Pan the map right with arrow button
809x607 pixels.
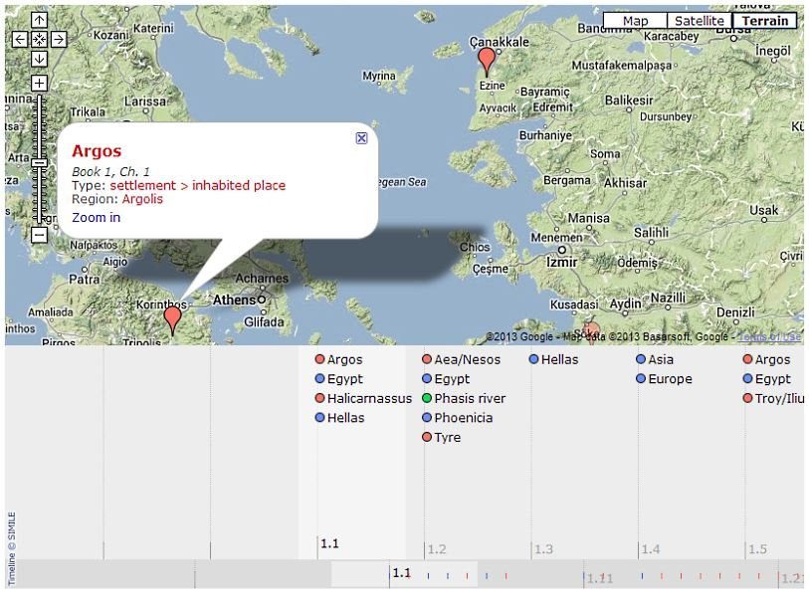pyautogui.click(x=59, y=40)
